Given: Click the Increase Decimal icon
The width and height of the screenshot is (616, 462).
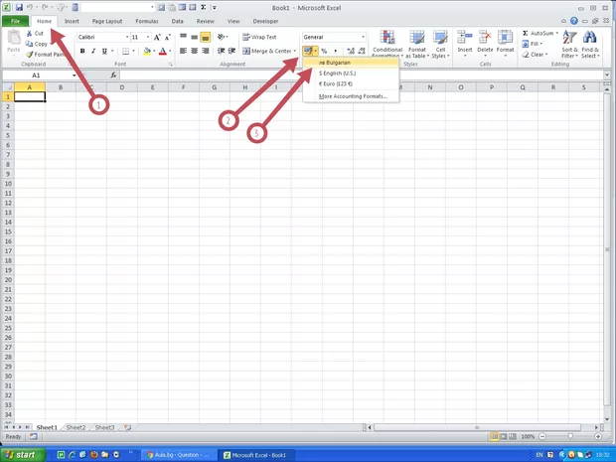Looking at the screenshot, I should click(x=351, y=51).
